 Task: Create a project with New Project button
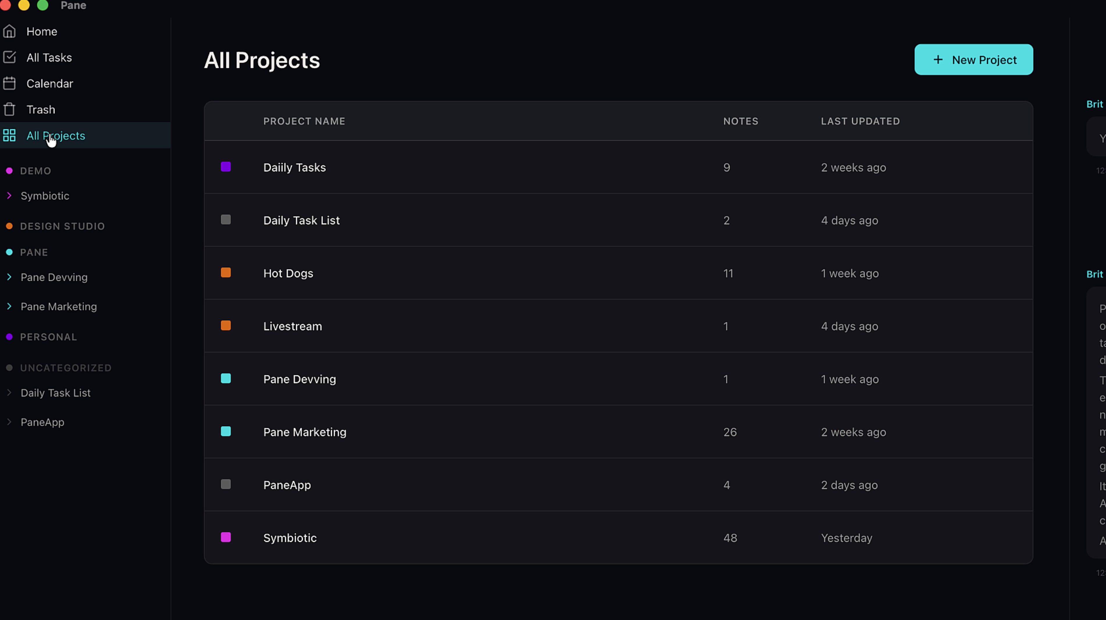pyautogui.click(x=974, y=60)
